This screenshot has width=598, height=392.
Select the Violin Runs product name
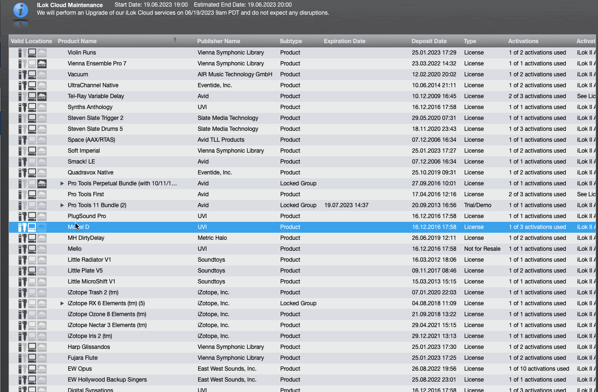(x=82, y=53)
